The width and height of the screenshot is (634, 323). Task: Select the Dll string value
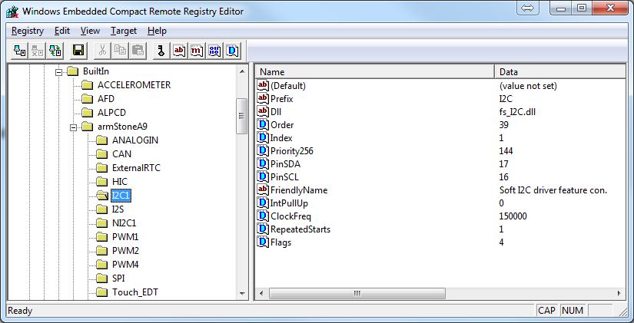276,112
